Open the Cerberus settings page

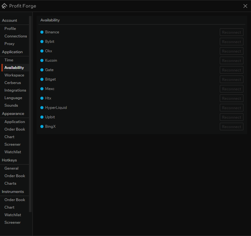(14, 83)
